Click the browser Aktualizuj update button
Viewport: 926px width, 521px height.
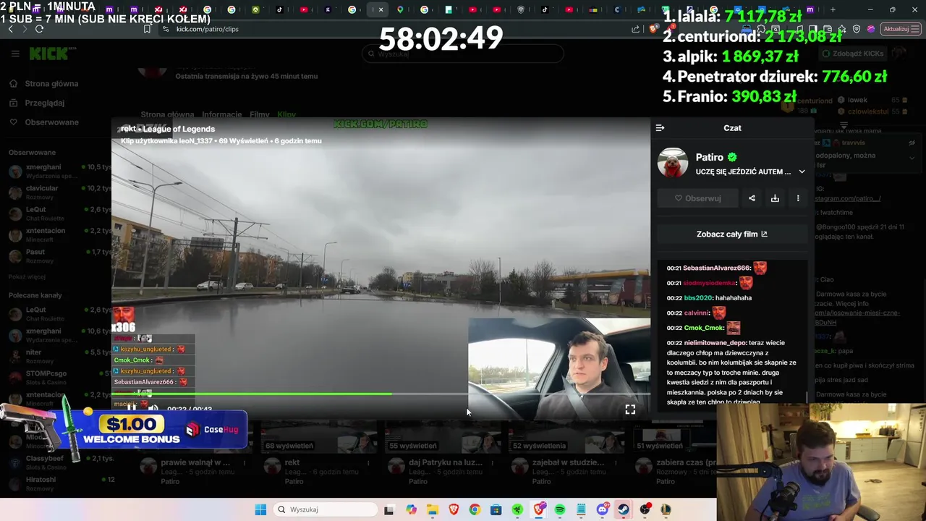900,29
